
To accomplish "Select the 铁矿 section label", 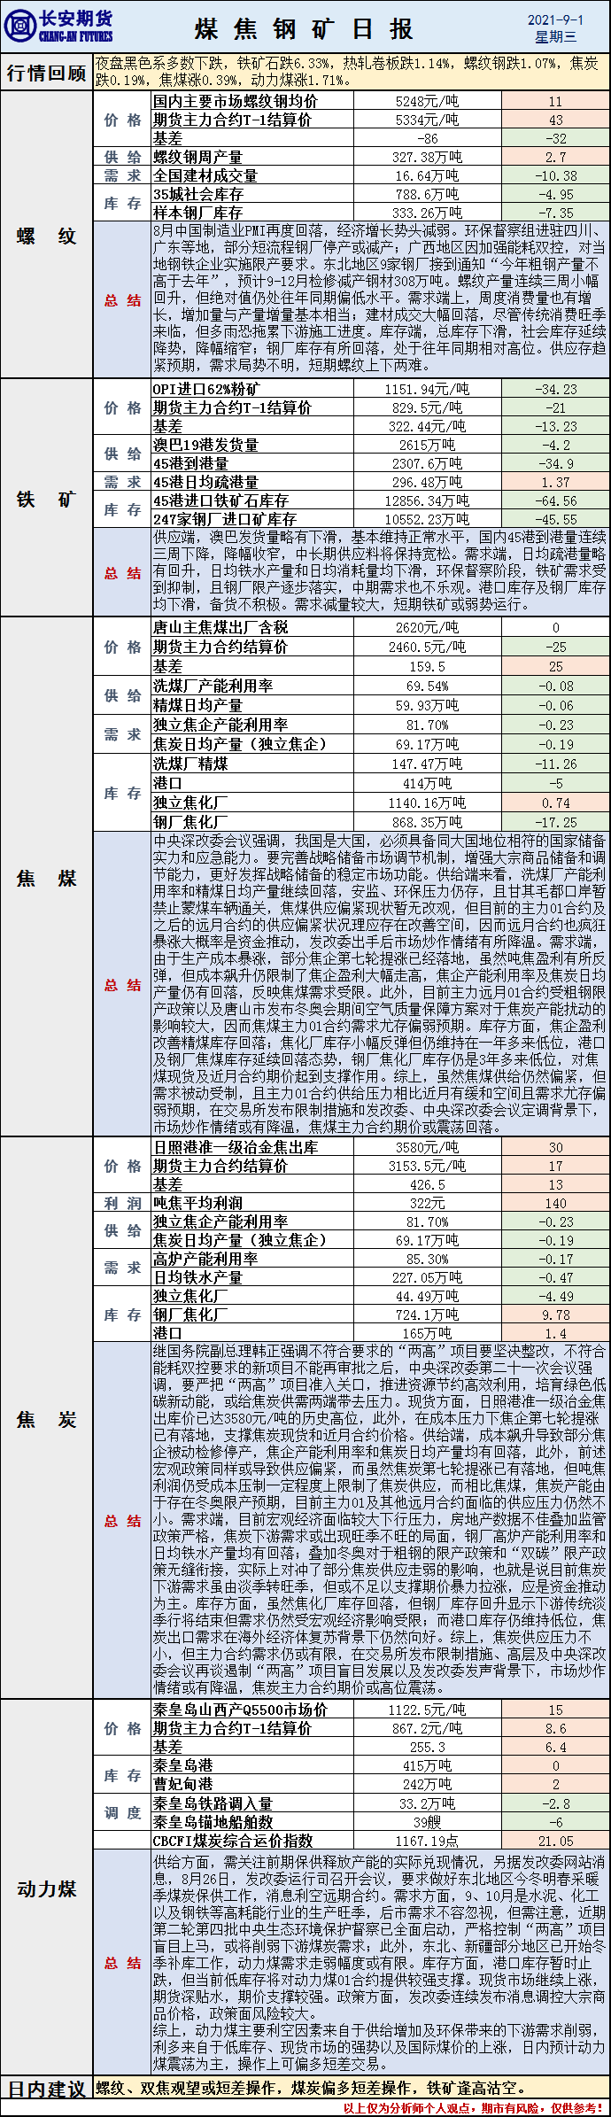I will (x=47, y=500).
